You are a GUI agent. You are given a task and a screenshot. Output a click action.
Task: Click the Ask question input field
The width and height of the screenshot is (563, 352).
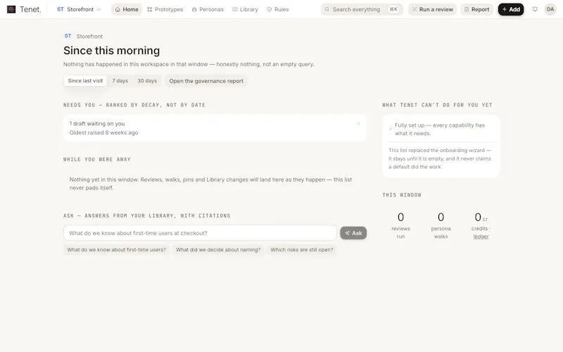(x=200, y=233)
